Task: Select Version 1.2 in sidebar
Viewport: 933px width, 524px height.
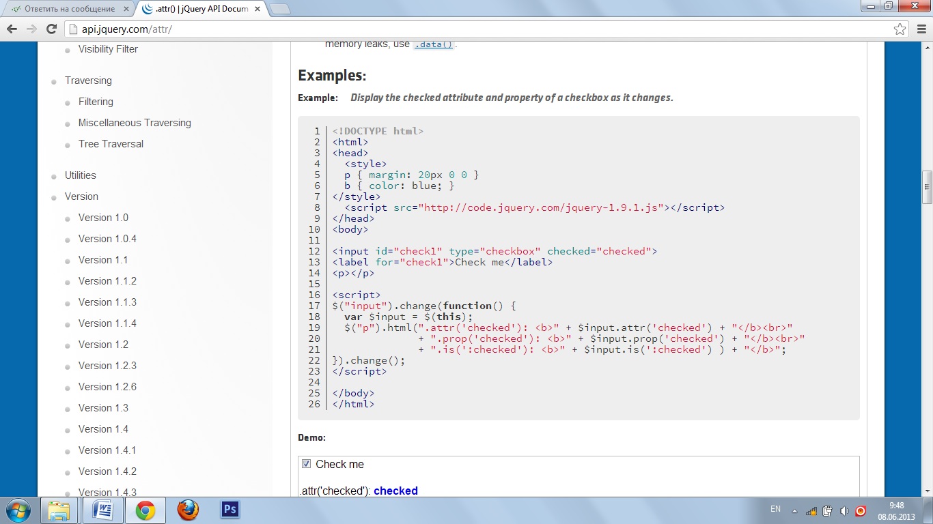Action: [103, 345]
